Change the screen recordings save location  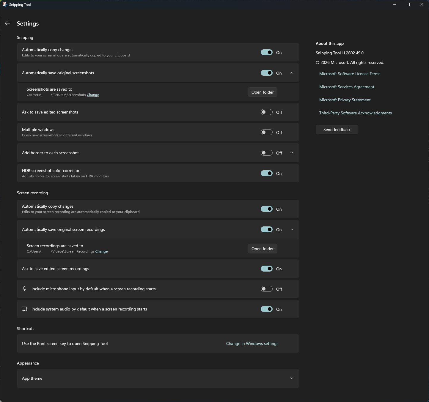coord(101,251)
